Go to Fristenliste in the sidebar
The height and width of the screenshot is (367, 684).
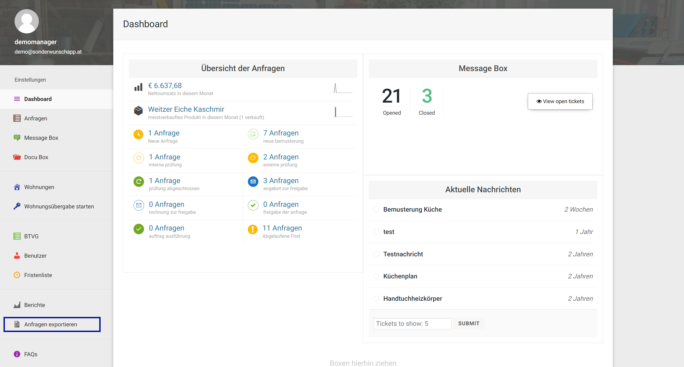[x=57, y=275]
